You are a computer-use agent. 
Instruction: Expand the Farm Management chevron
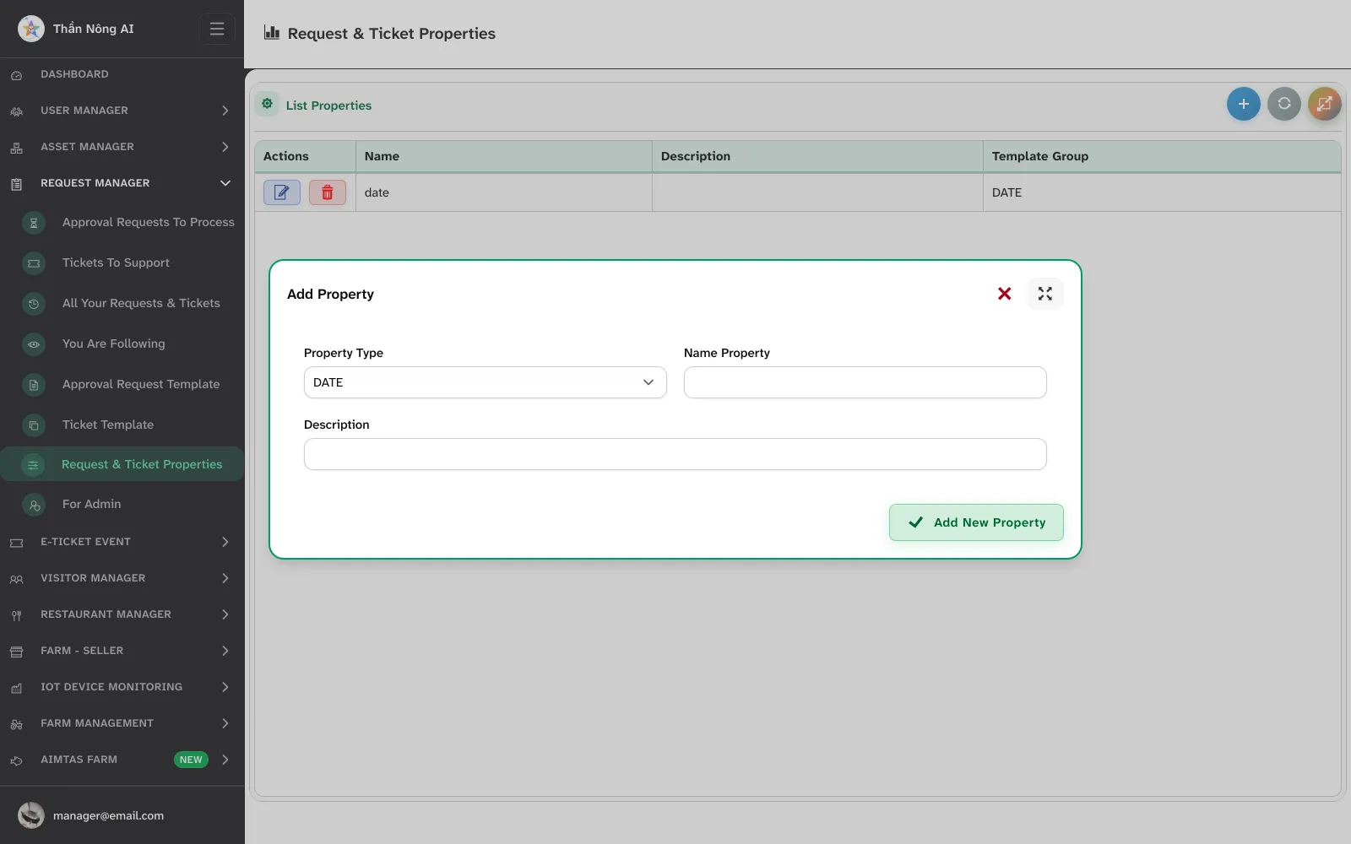point(225,723)
